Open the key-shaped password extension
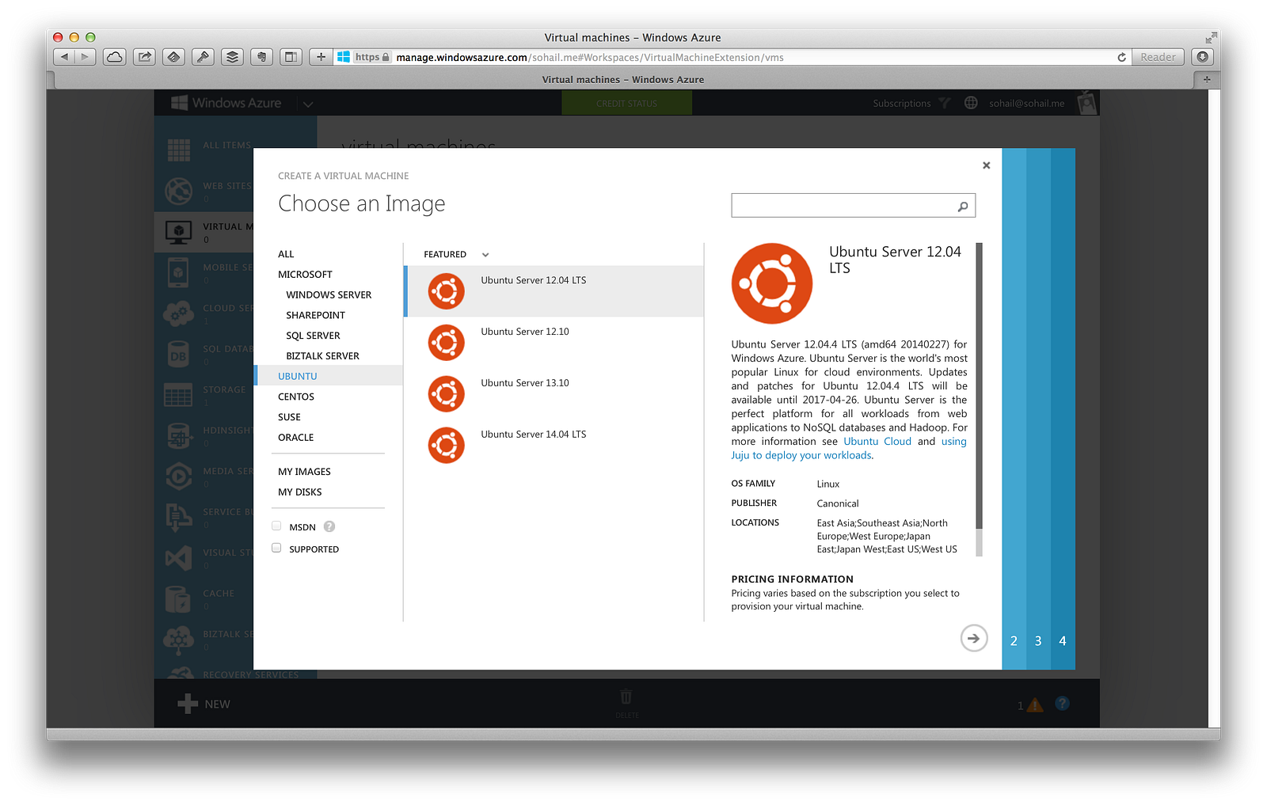Image resolution: width=1267 pixels, height=805 pixels. click(x=203, y=57)
